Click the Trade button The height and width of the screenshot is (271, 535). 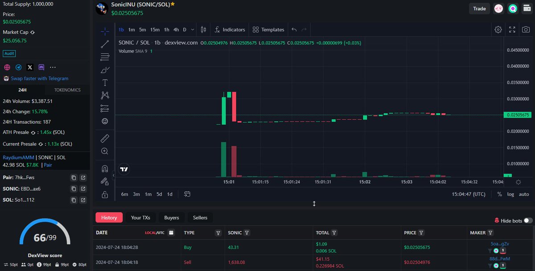479,8
